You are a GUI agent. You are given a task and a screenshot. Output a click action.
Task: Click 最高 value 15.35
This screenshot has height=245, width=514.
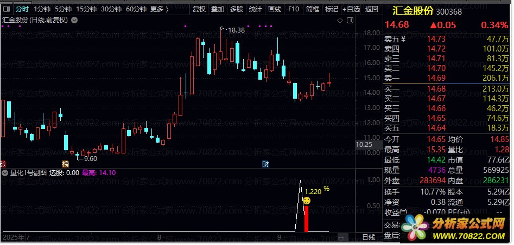(436, 150)
